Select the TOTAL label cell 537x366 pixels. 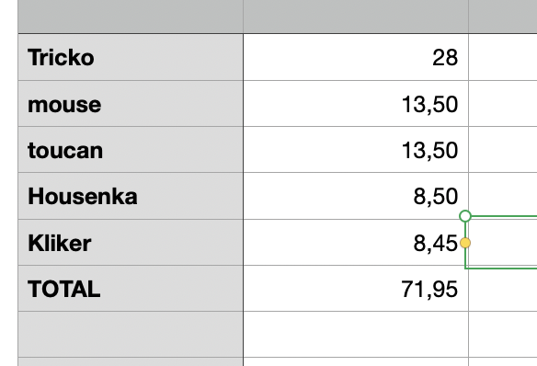[131, 288]
